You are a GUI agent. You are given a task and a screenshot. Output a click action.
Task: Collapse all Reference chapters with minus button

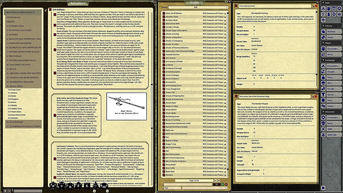9,191
